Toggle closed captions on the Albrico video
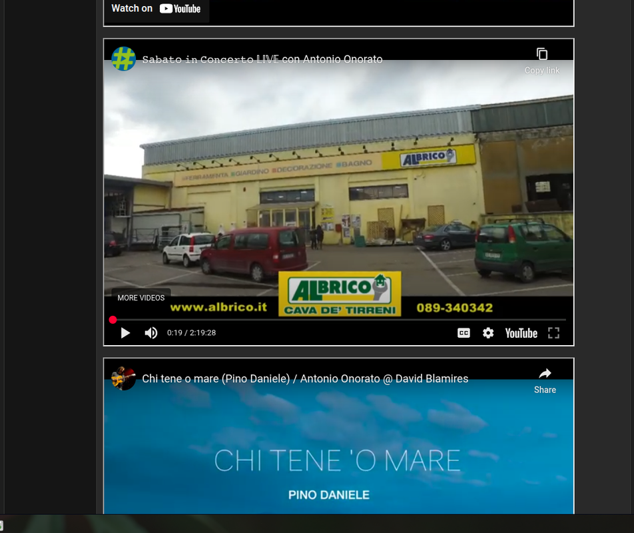This screenshot has height=533, width=634. (x=464, y=333)
